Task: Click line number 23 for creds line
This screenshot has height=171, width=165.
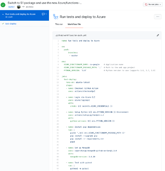Action: [58, 106]
